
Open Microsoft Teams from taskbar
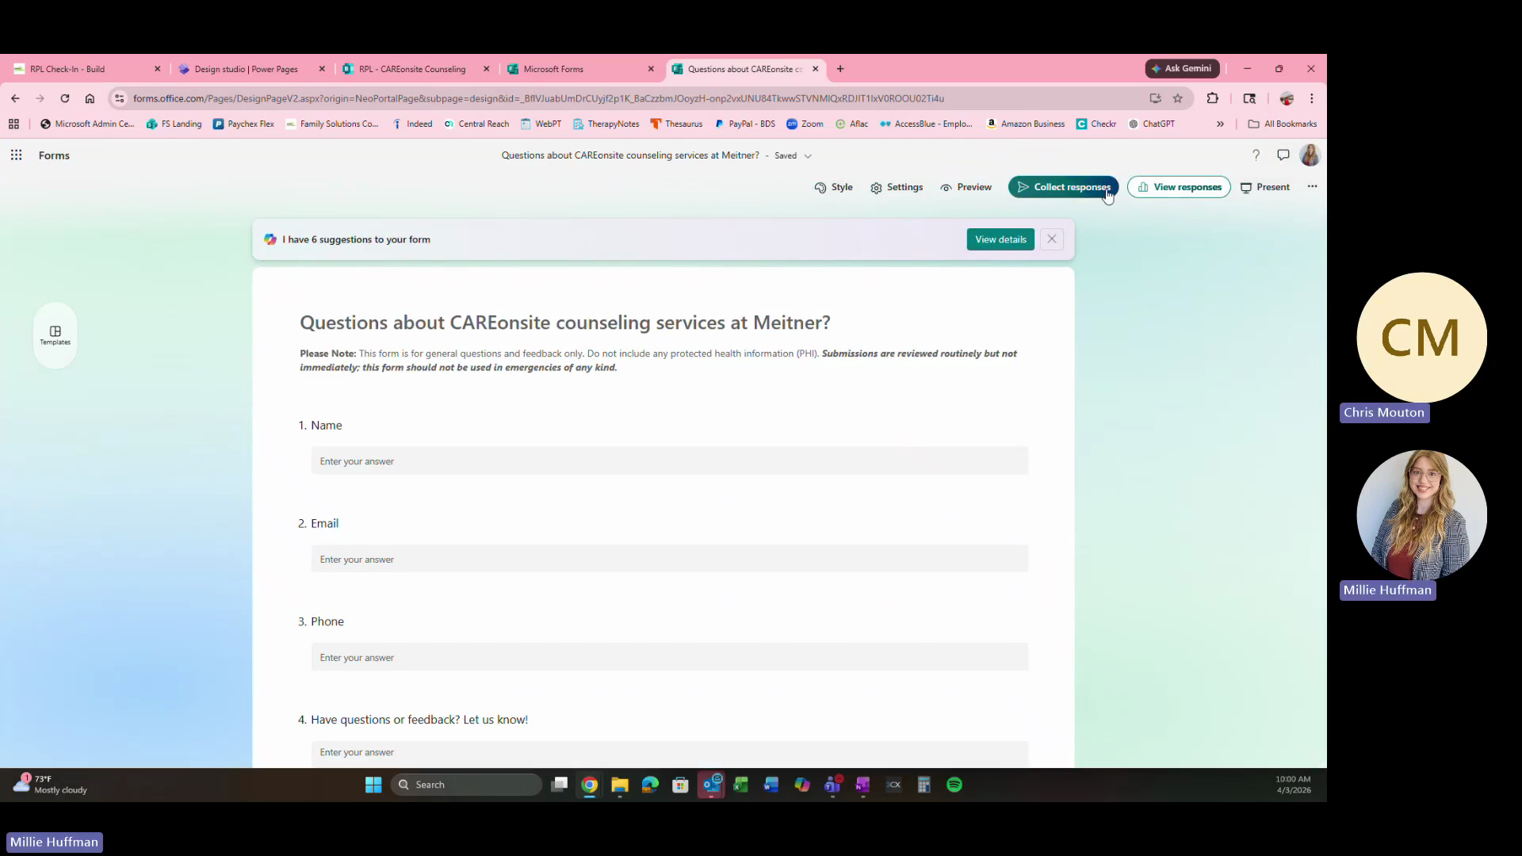[x=832, y=785]
